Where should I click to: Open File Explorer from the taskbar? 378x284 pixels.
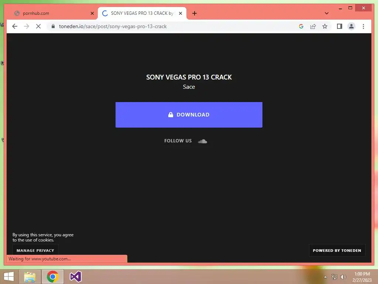tap(30, 277)
